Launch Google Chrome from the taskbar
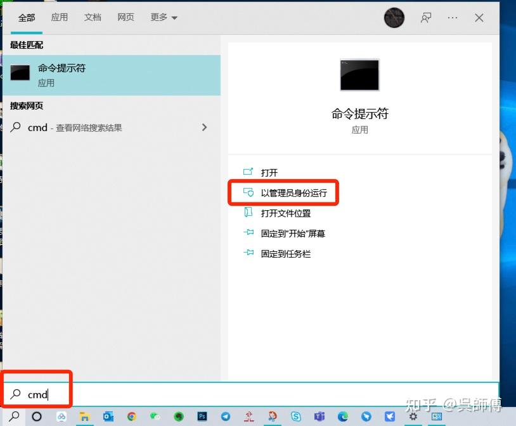 point(131,417)
